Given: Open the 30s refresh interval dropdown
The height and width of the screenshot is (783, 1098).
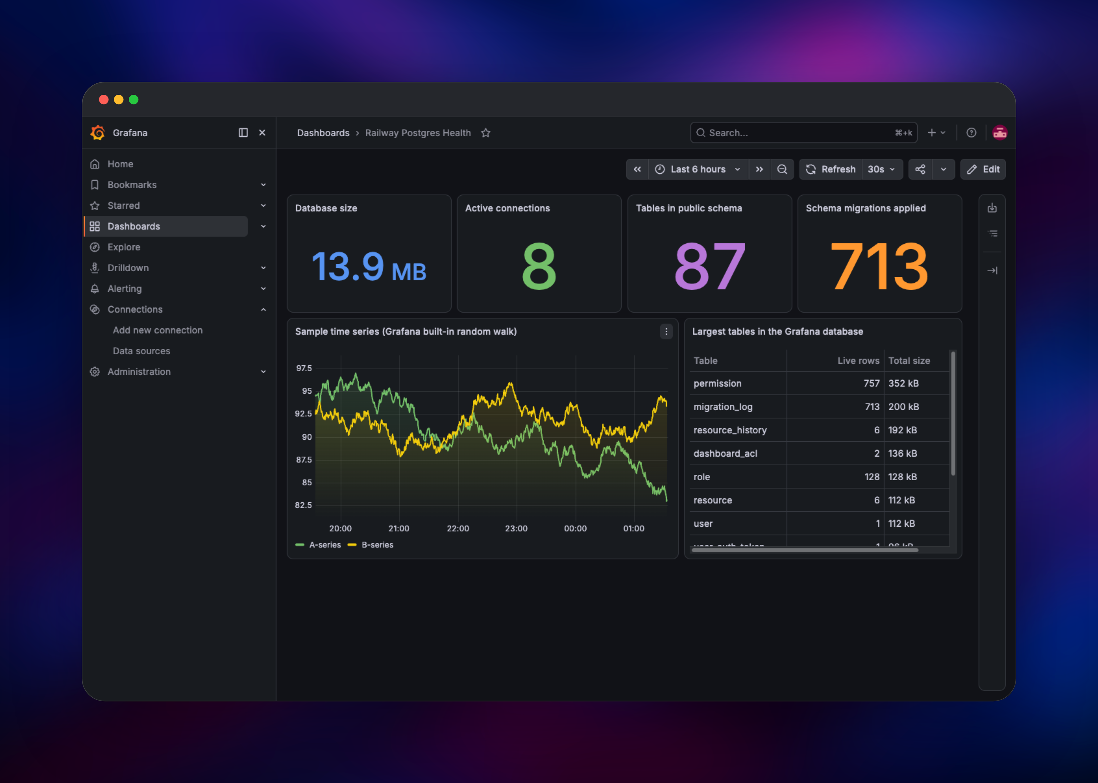Looking at the screenshot, I should (x=882, y=169).
